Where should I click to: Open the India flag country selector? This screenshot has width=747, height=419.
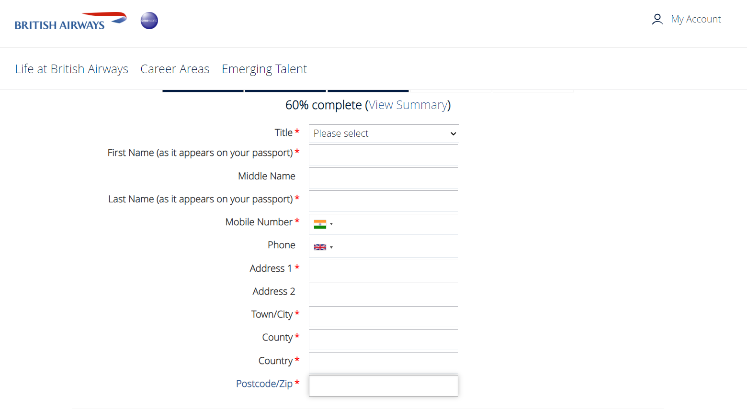(323, 224)
